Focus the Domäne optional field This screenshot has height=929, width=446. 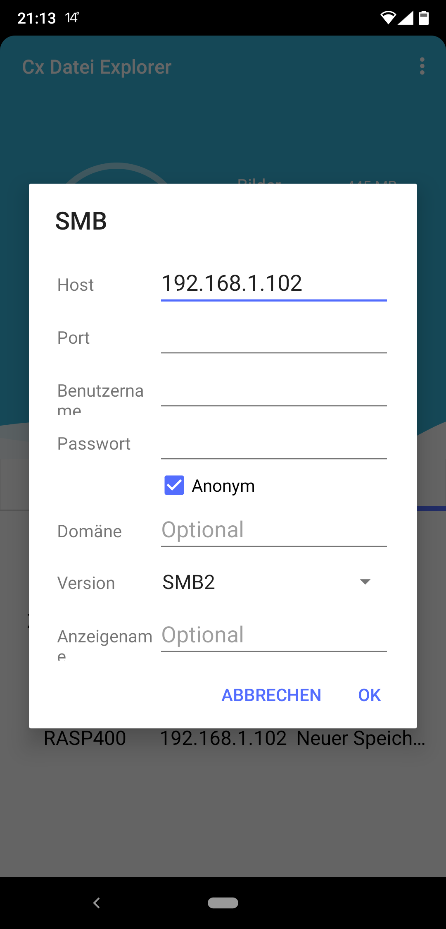coord(273,531)
